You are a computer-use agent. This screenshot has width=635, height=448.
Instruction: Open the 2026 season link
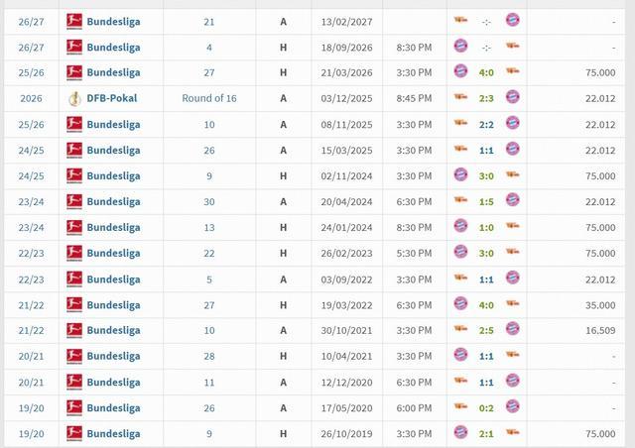[x=31, y=98]
